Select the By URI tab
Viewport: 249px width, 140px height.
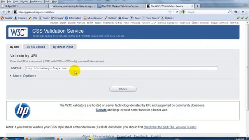(x=14, y=47)
